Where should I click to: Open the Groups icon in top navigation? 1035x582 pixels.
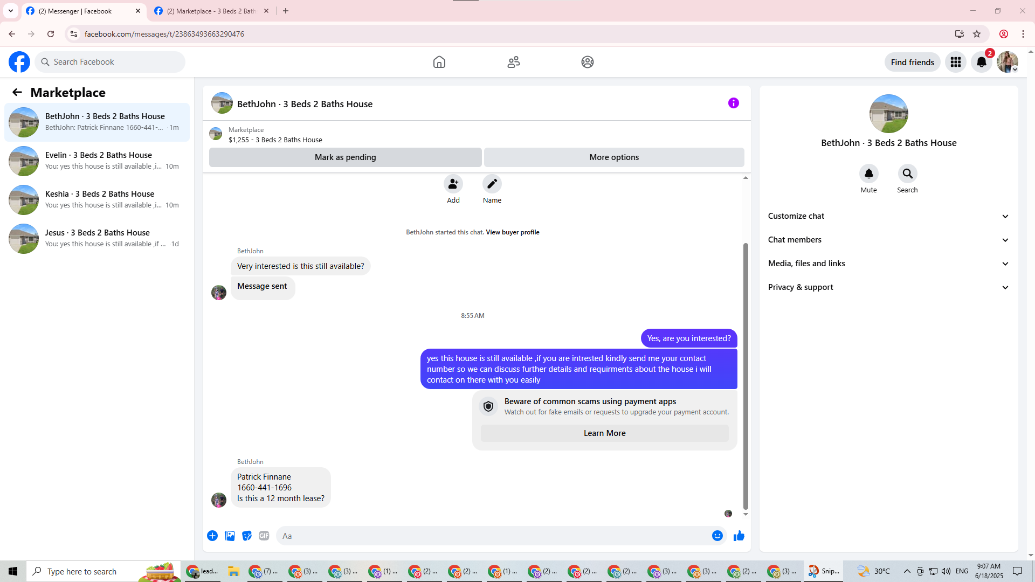588,62
